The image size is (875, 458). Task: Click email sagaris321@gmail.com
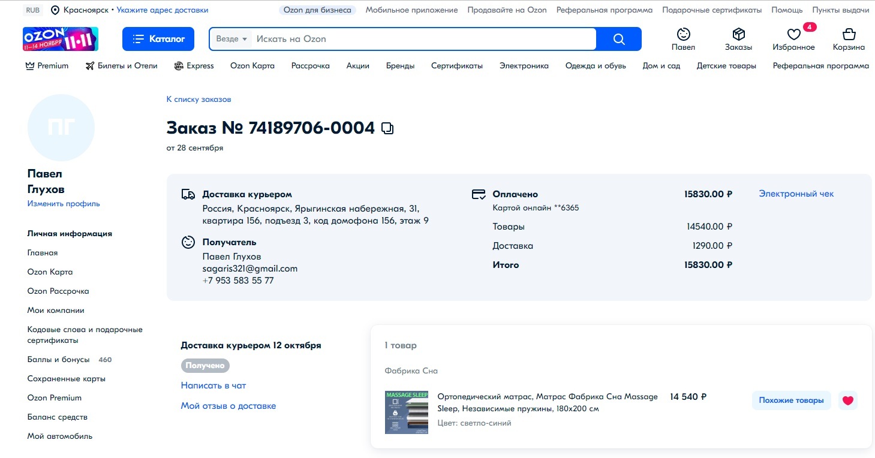[x=250, y=269]
